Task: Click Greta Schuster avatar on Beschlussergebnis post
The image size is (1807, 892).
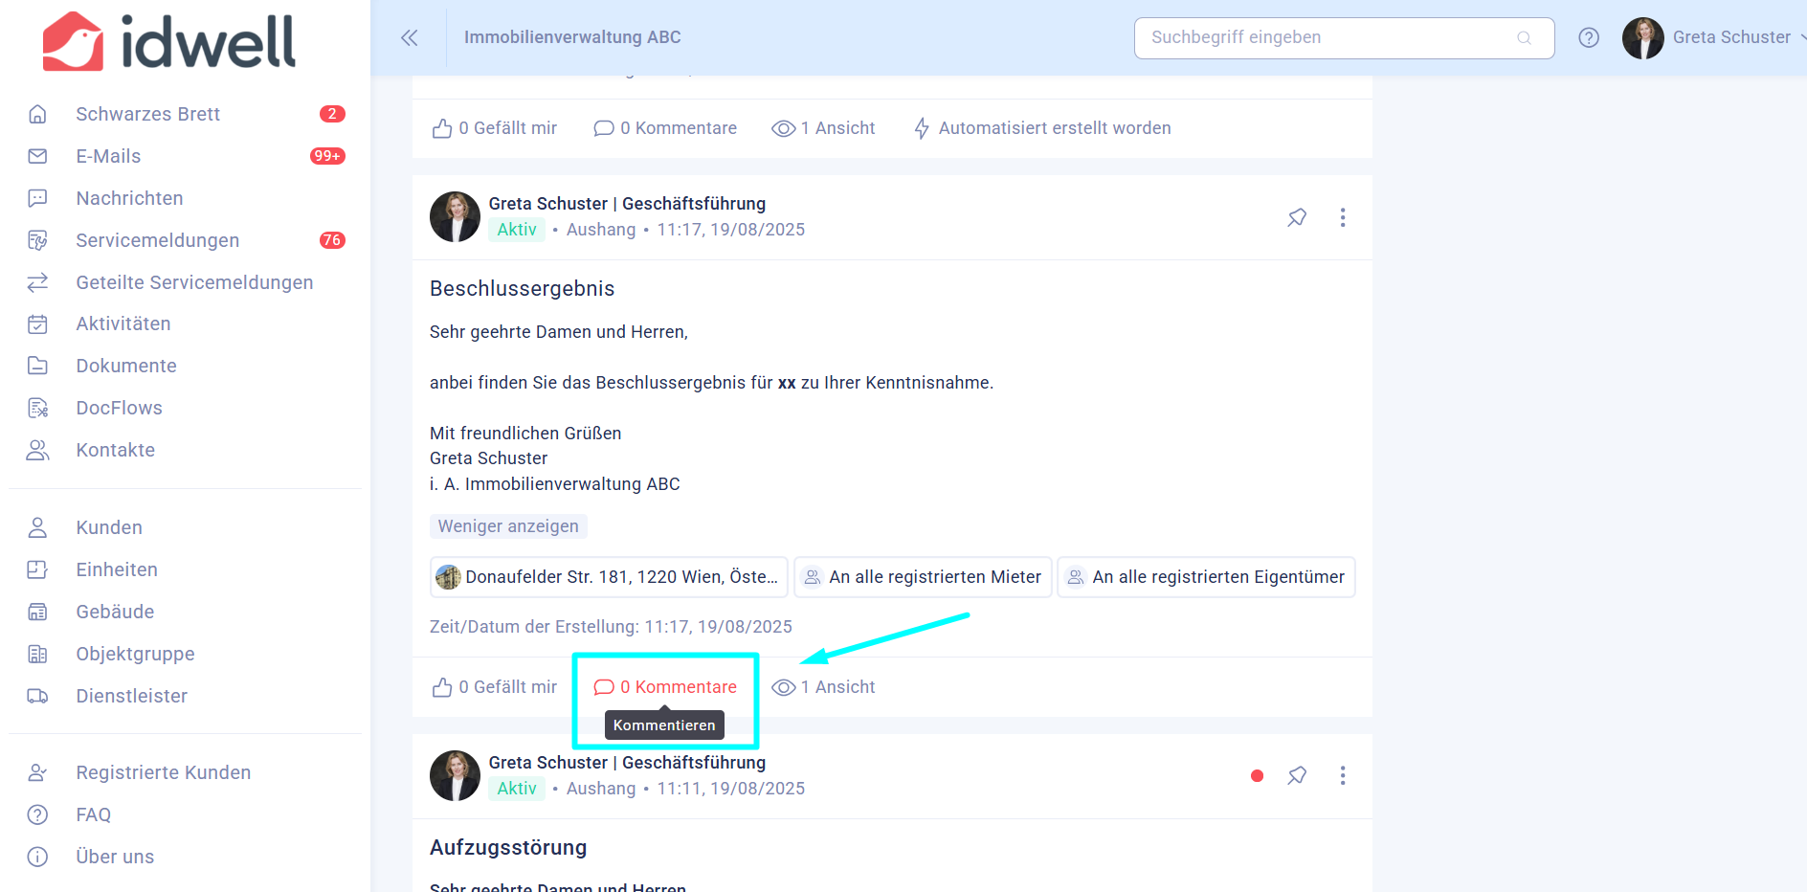Action: pos(455,216)
